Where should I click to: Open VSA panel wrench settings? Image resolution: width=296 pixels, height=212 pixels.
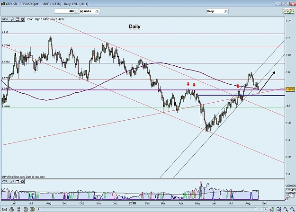pyautogui.click(x=12, y=181)
